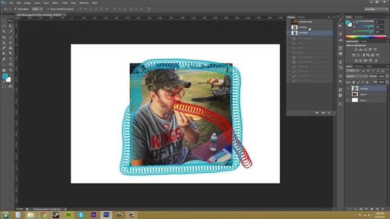390x219 pixels.
Task: Create new document from current state
Action: [x=317, y=113]
